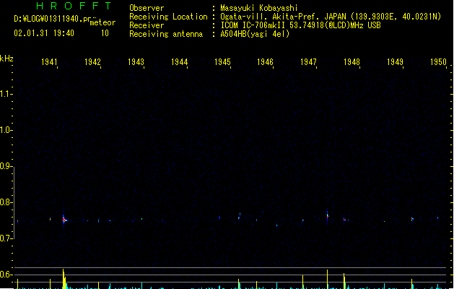
Task: Click the Receiving antenna label
Action: pyautogui.click(x=166, y=34)
